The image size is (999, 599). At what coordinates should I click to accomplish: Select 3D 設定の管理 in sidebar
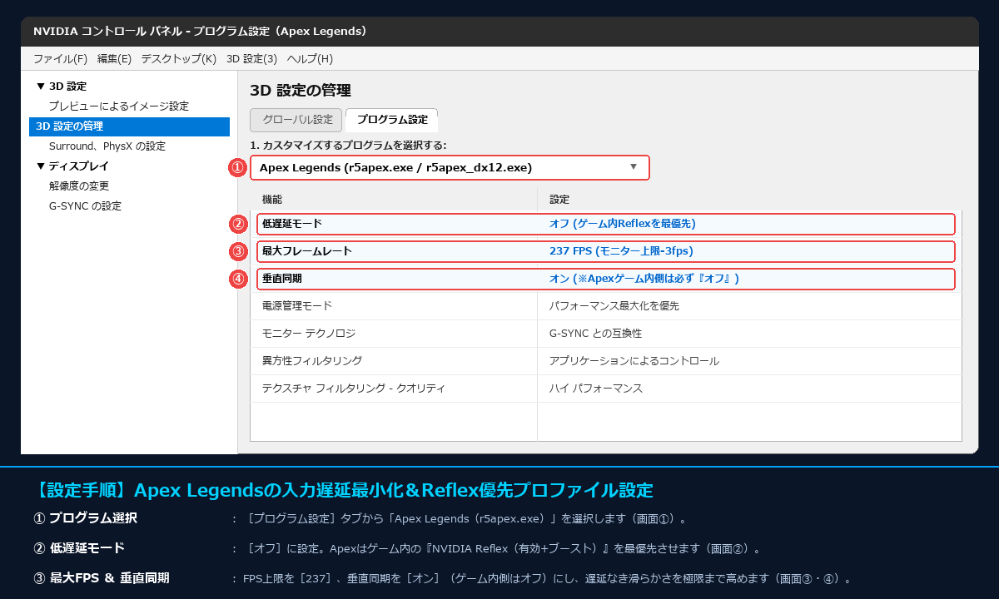click(129, 126)
